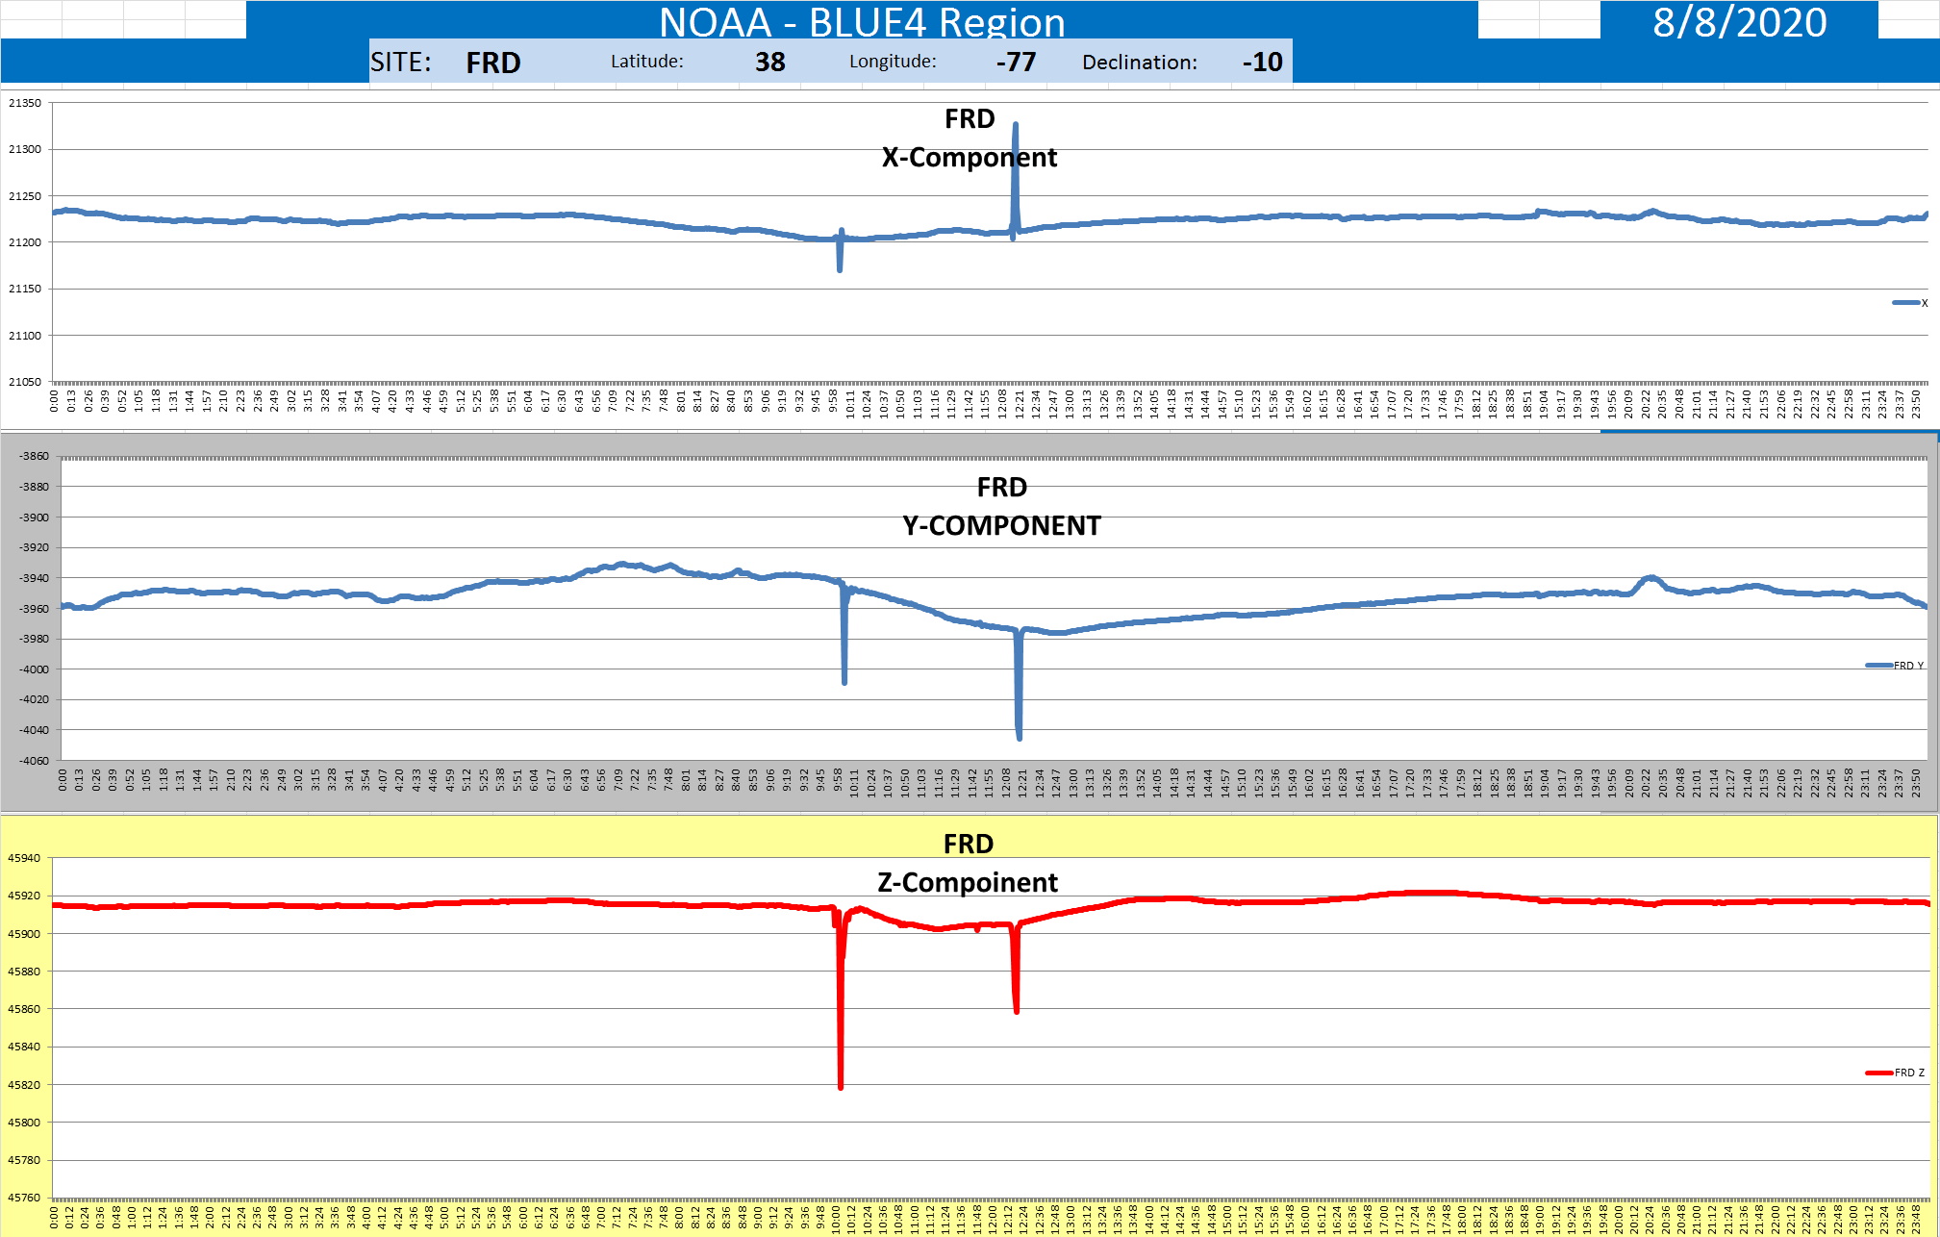Image resolution: width=1940 pixels, height=1237 pixels.
Task: Click the SITE: label cell
Action: (401, 63)
